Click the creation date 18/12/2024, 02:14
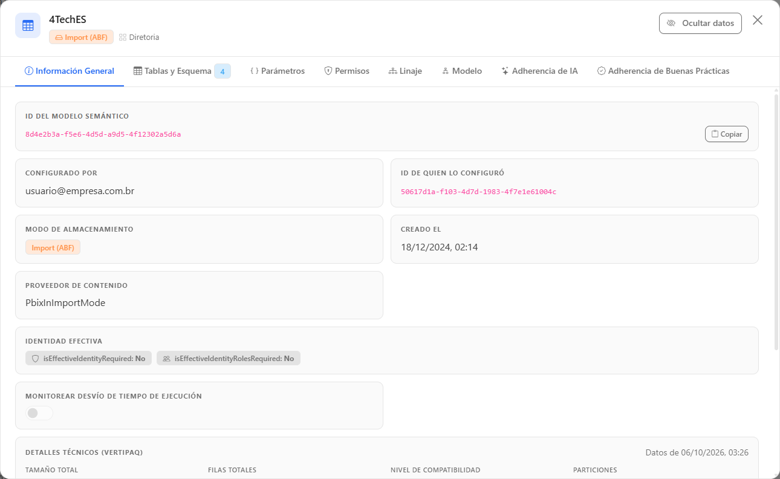 [x=440, y=247]
